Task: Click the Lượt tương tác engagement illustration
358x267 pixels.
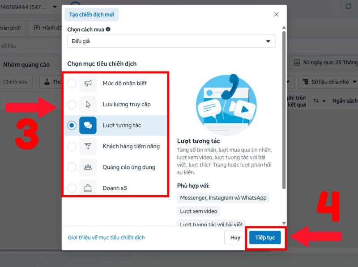Action: [x=226, y=104]
